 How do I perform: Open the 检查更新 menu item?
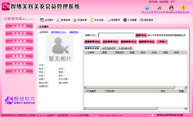(x=164, y=2)
